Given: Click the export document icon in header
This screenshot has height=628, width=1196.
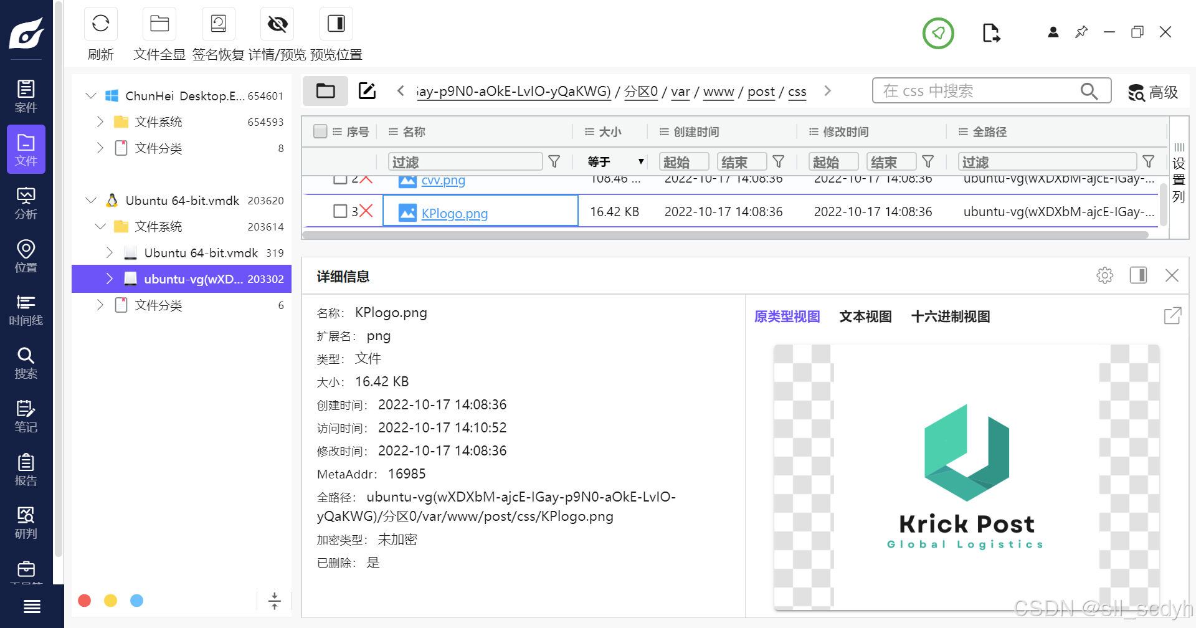Looking at the screenshot, I should [x=991, y=32].
